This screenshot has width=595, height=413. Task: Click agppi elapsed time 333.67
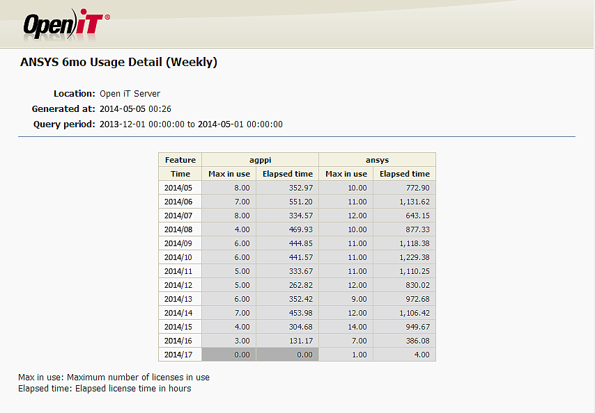288,271
